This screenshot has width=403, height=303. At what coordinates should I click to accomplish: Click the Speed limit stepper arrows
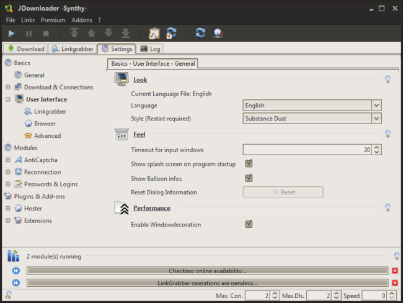392,296
